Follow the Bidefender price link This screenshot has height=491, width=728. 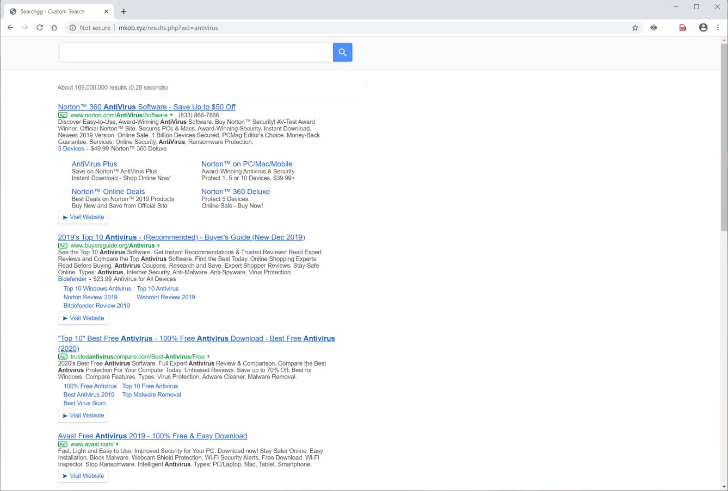pyautogui.click(x=72, y=279)
